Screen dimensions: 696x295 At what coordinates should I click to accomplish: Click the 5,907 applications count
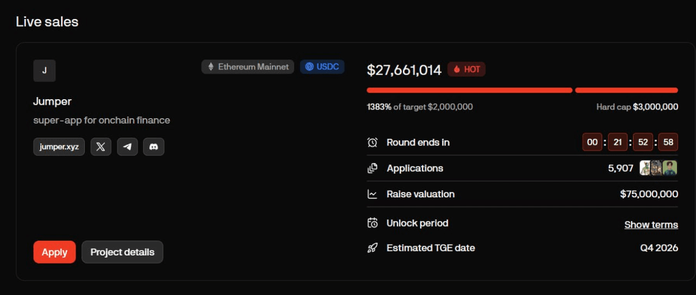tap(620, 168)
